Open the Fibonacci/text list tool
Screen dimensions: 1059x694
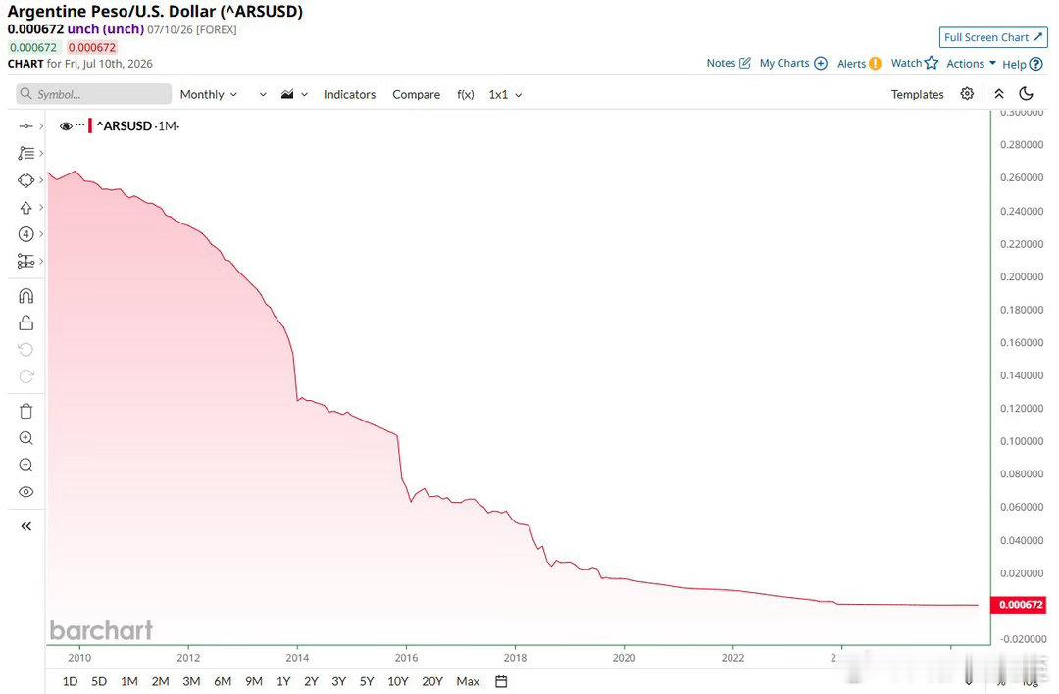coord(25,153)
